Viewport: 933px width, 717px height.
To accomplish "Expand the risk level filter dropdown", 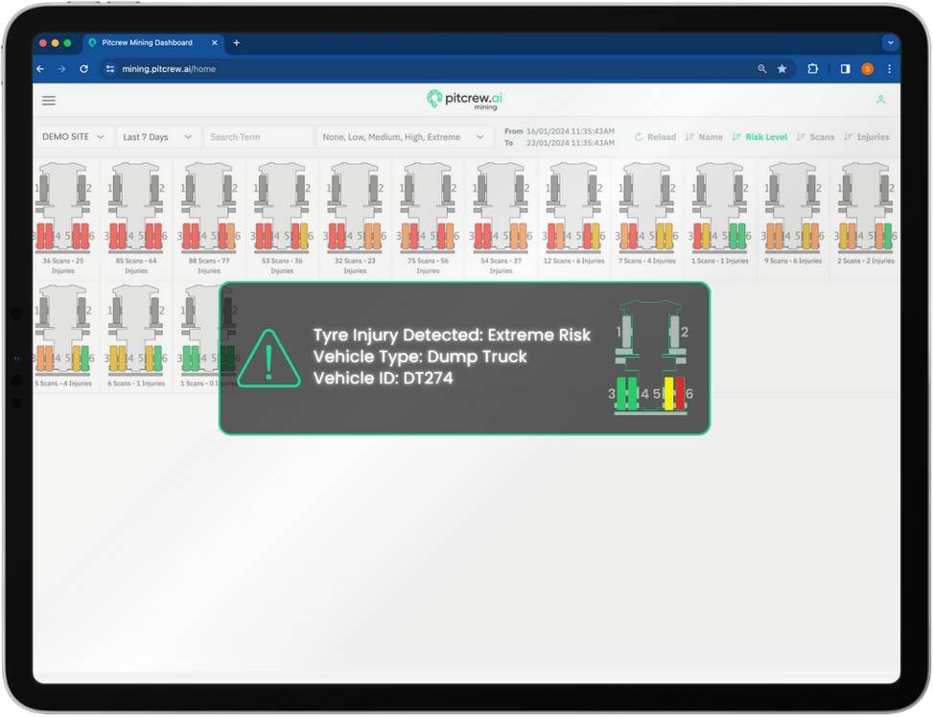I will pos(404,137).
